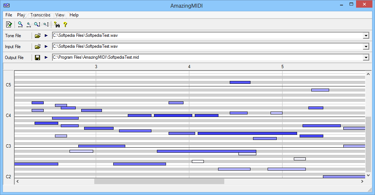Open help topics via binoculars icon
The image size is (375, 195).
[57, 24]
